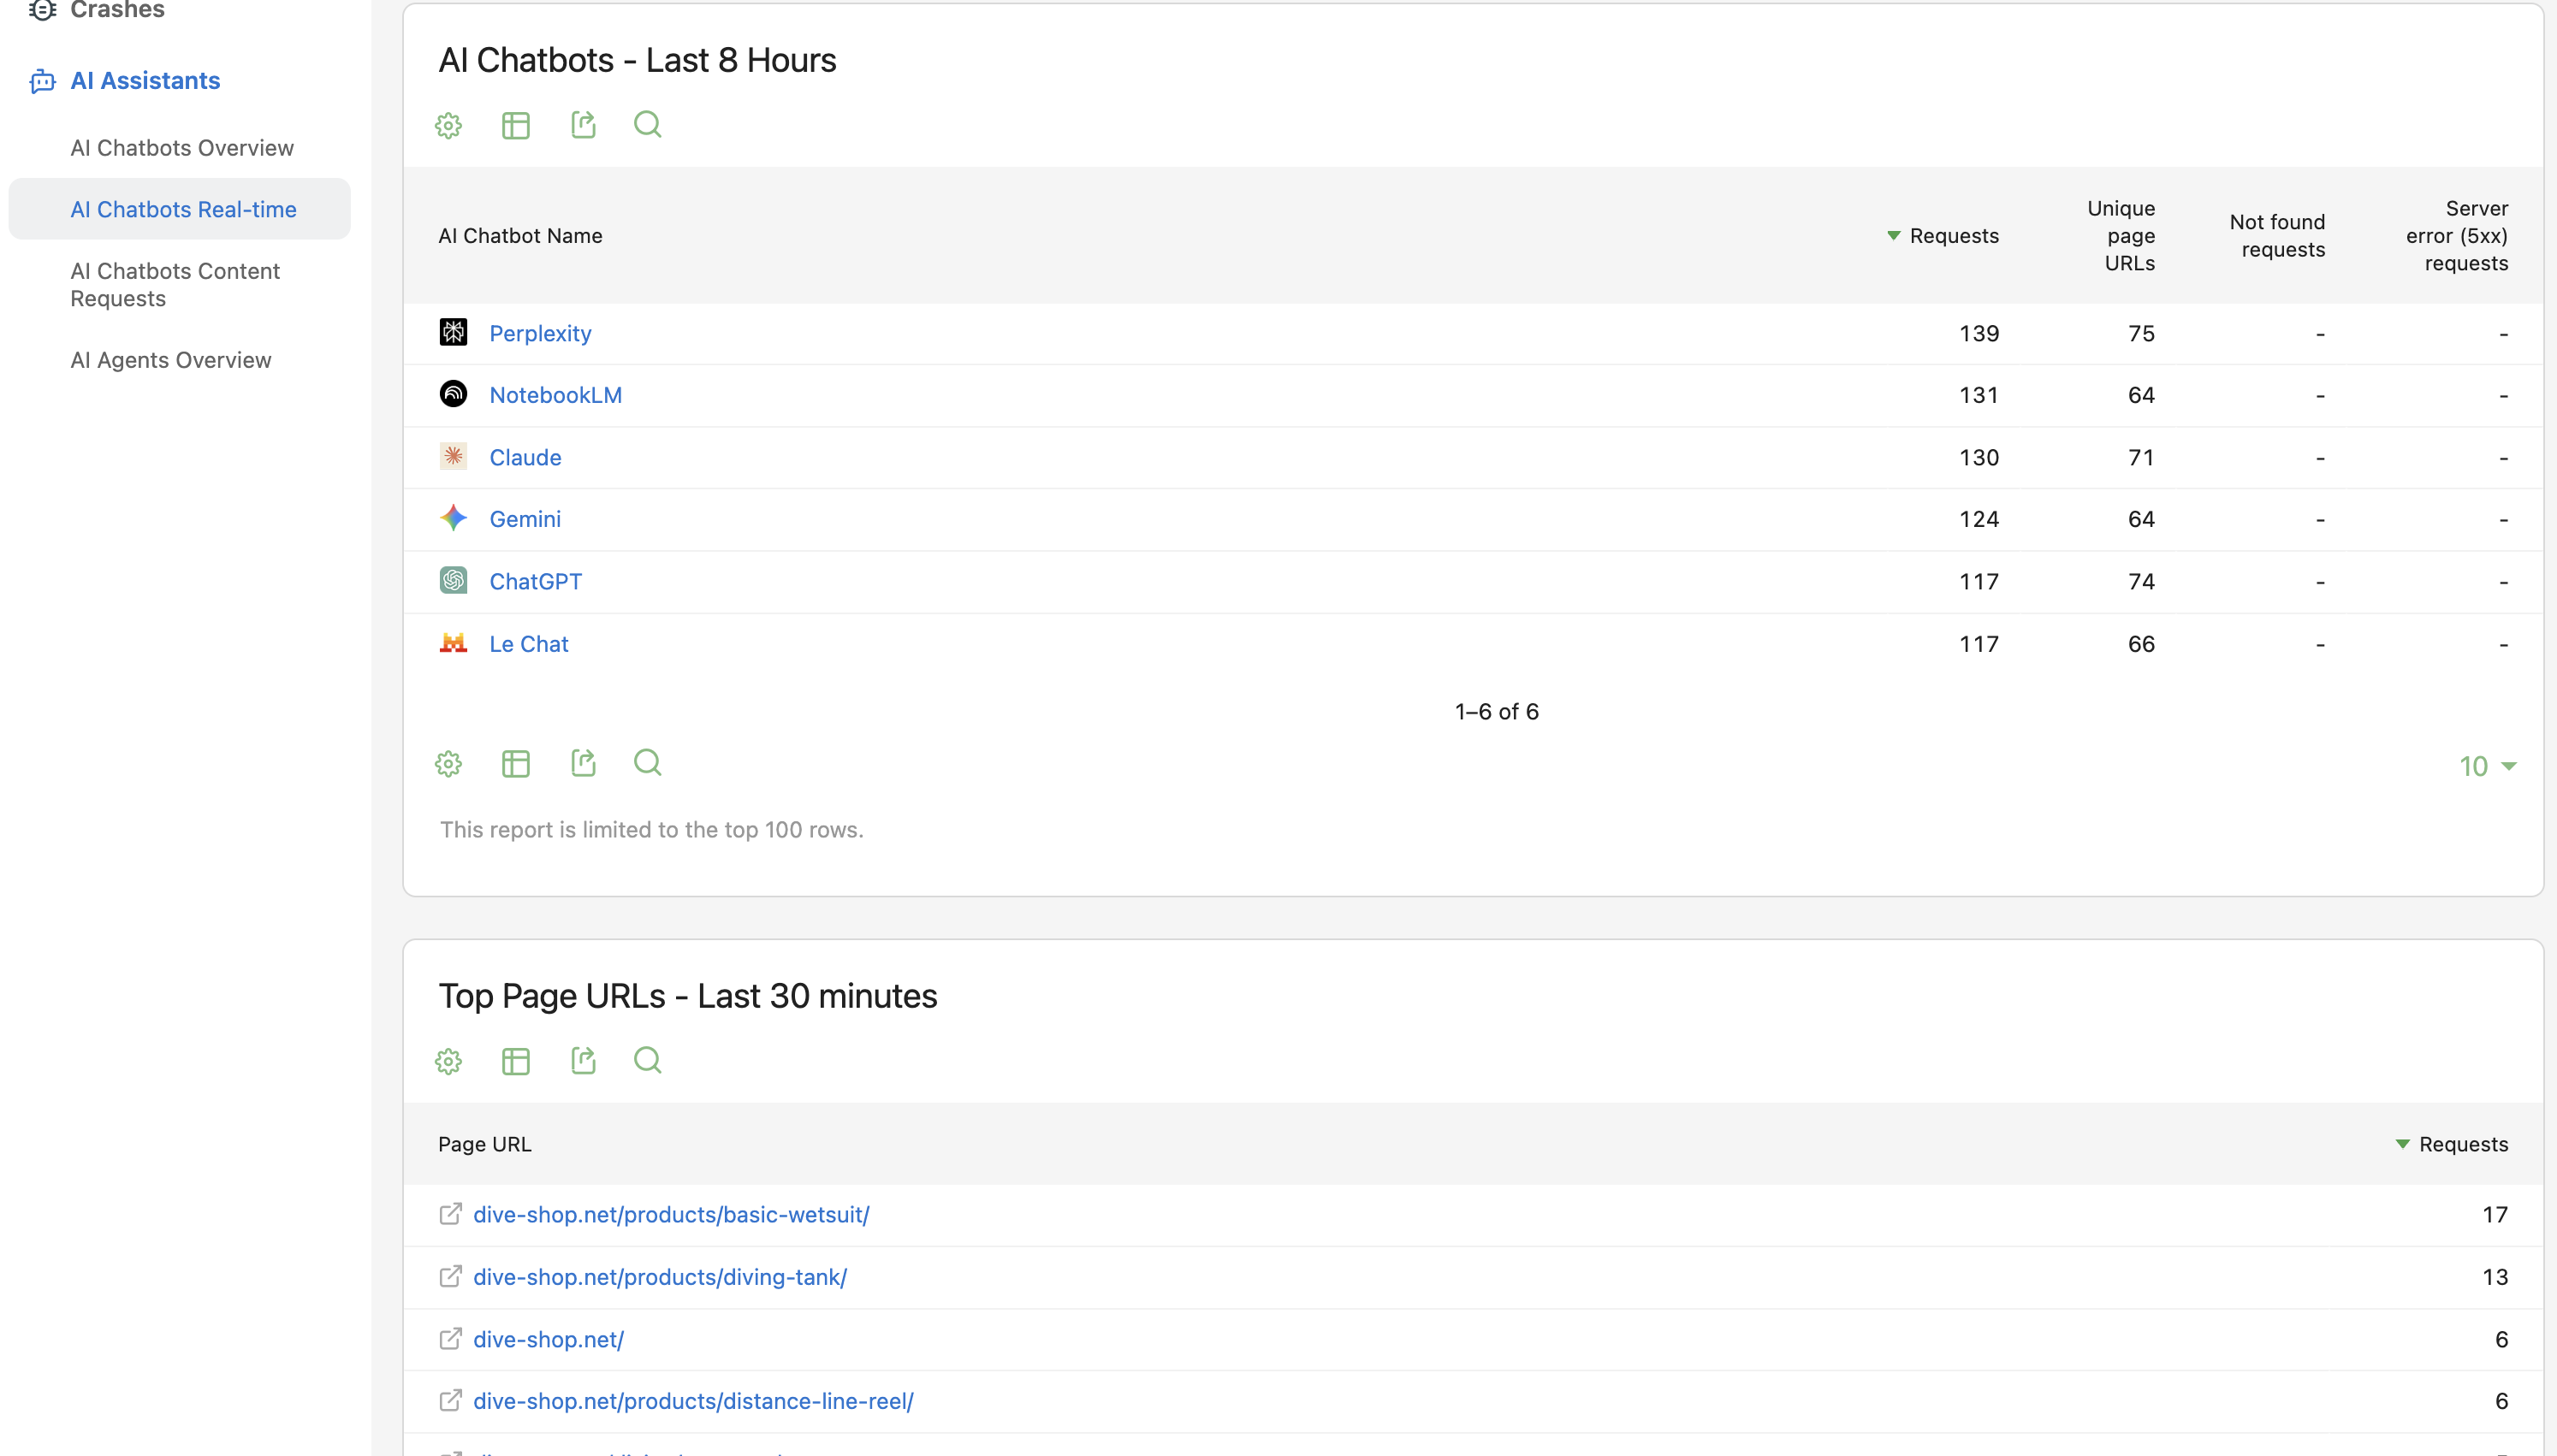2557x1456 pixels.
Task: Open AI Agents Overview menu item
Action: click(171, 360)
